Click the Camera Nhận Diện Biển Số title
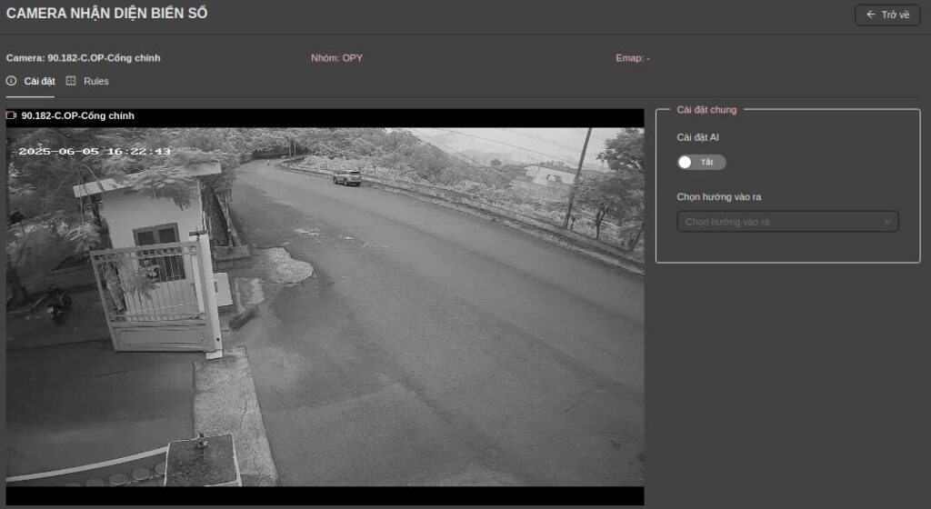 [106, 14]
